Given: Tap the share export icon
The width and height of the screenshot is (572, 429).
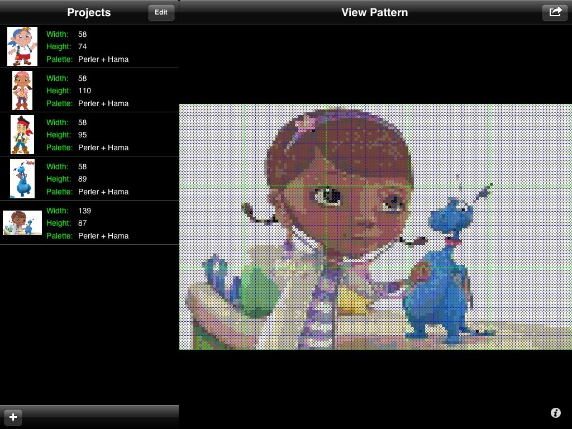Looking at the screenshot, I should click(x=555, y=12).
